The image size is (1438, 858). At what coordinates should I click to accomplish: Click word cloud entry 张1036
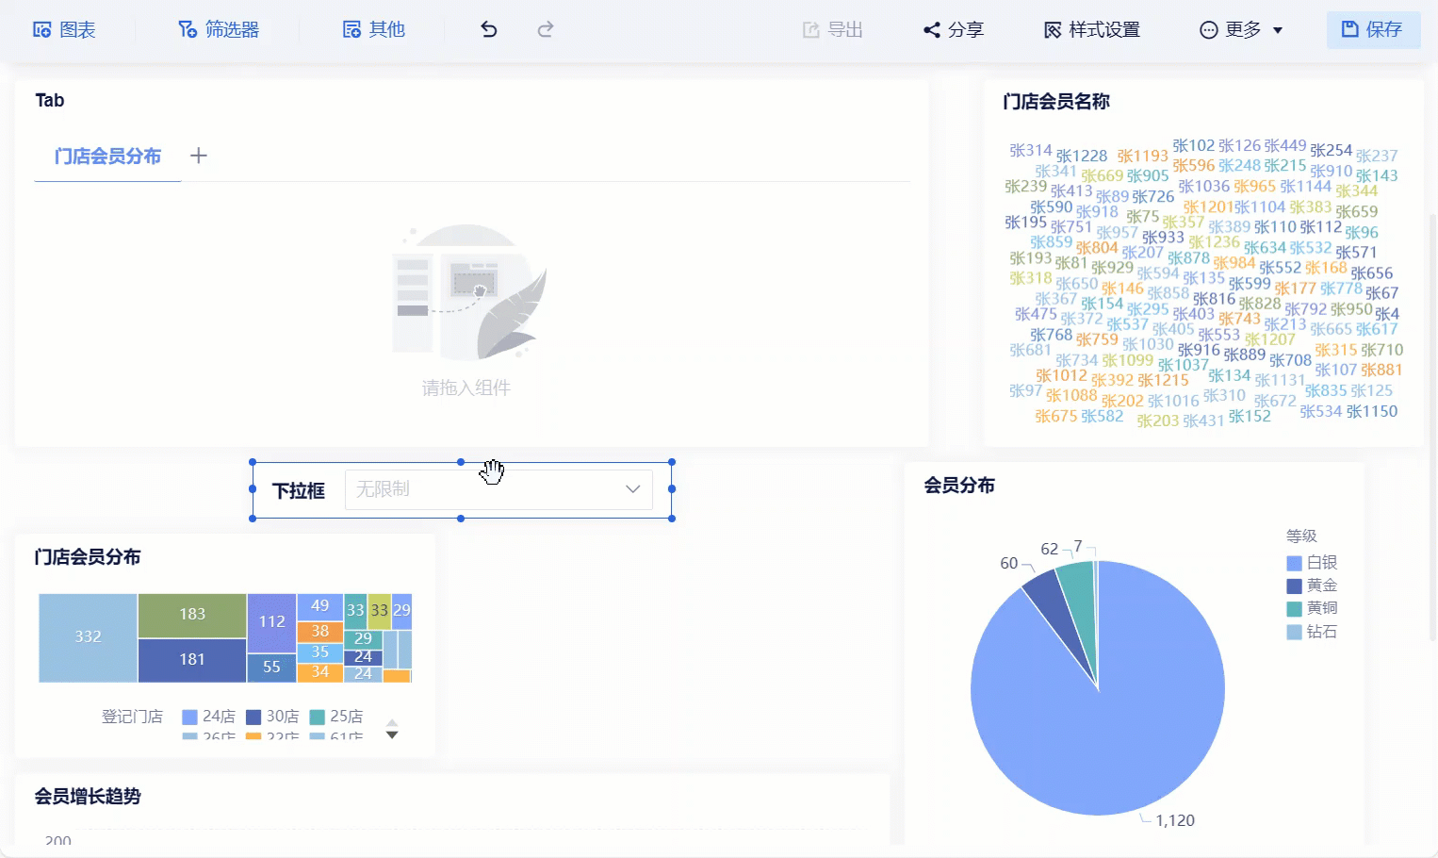(x=1204, y=186)
